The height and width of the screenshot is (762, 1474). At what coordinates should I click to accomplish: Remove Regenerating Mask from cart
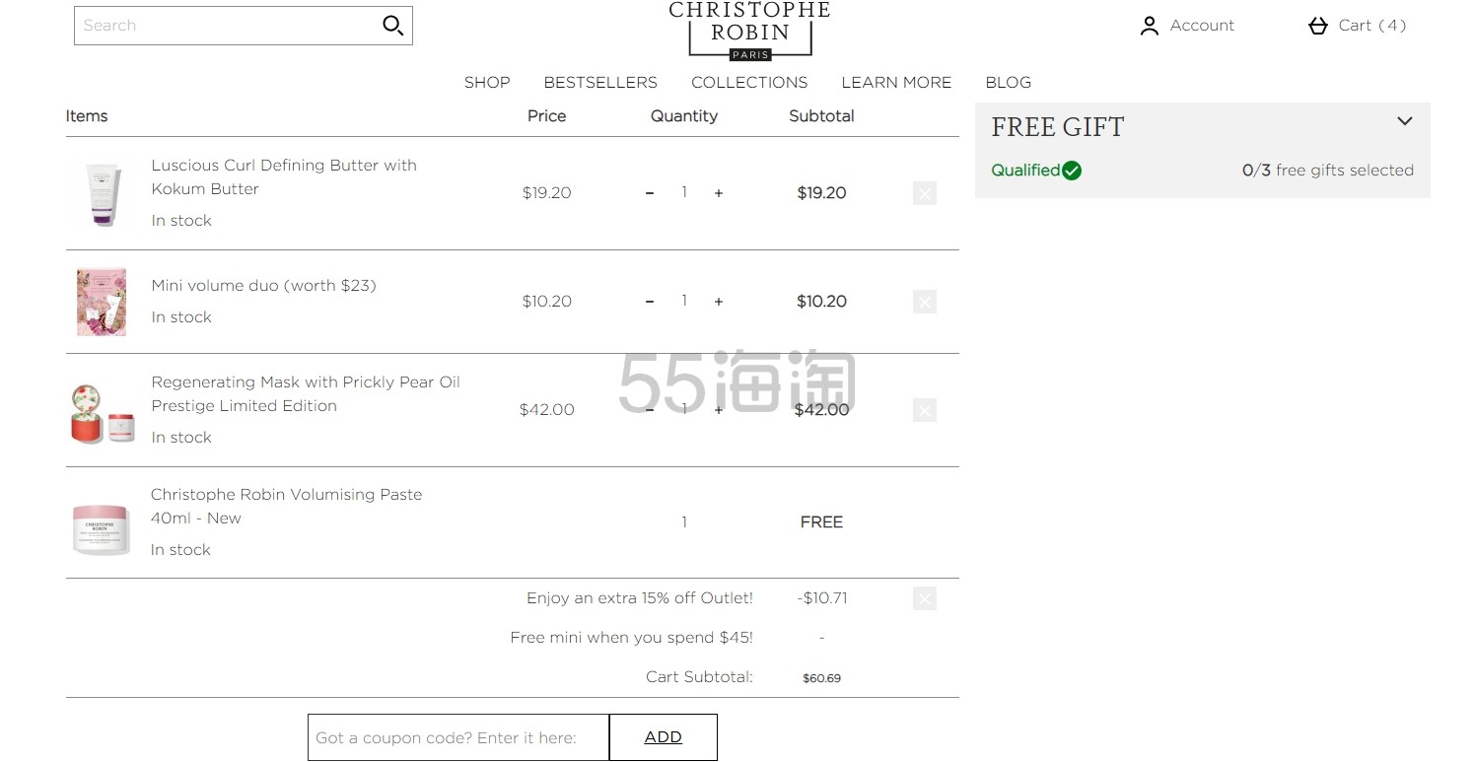924,410
